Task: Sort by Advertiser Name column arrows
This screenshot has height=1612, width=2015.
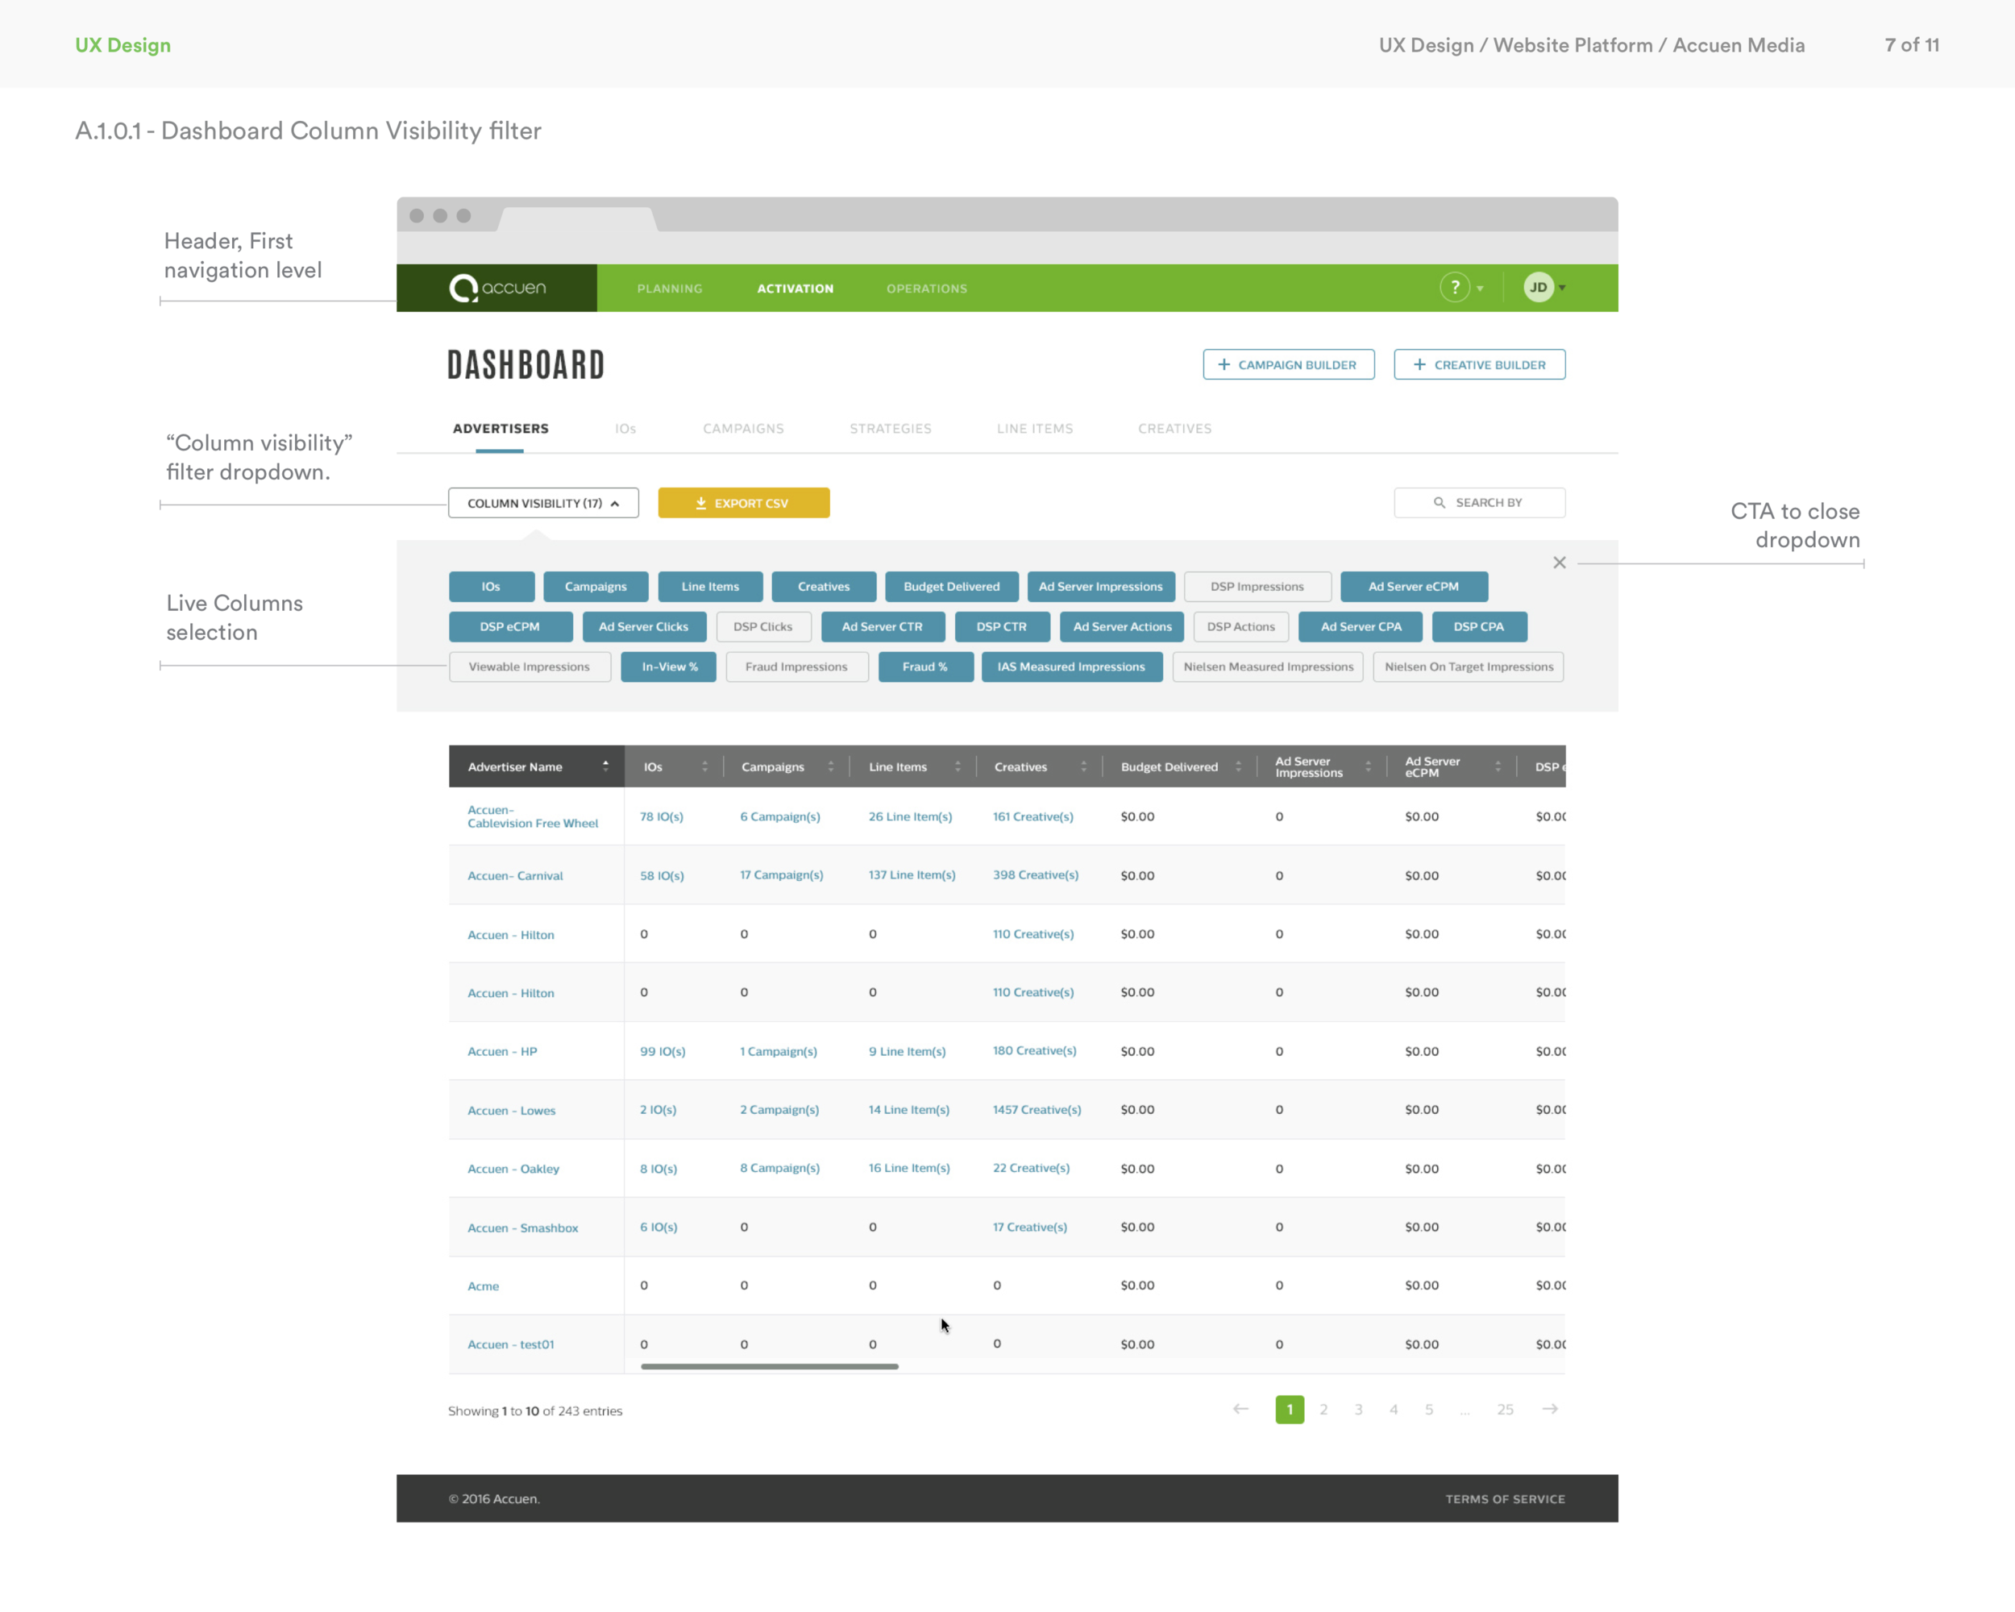Action: point(605,767)
